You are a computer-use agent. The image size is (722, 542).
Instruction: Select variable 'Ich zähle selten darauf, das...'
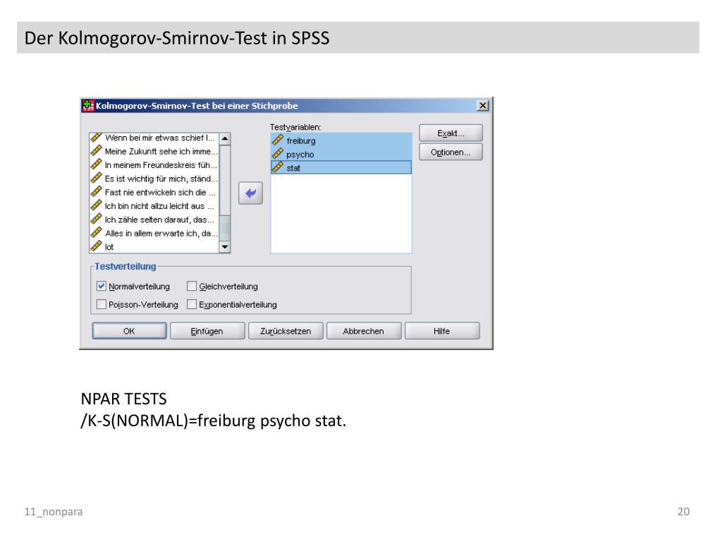(159, 219)
